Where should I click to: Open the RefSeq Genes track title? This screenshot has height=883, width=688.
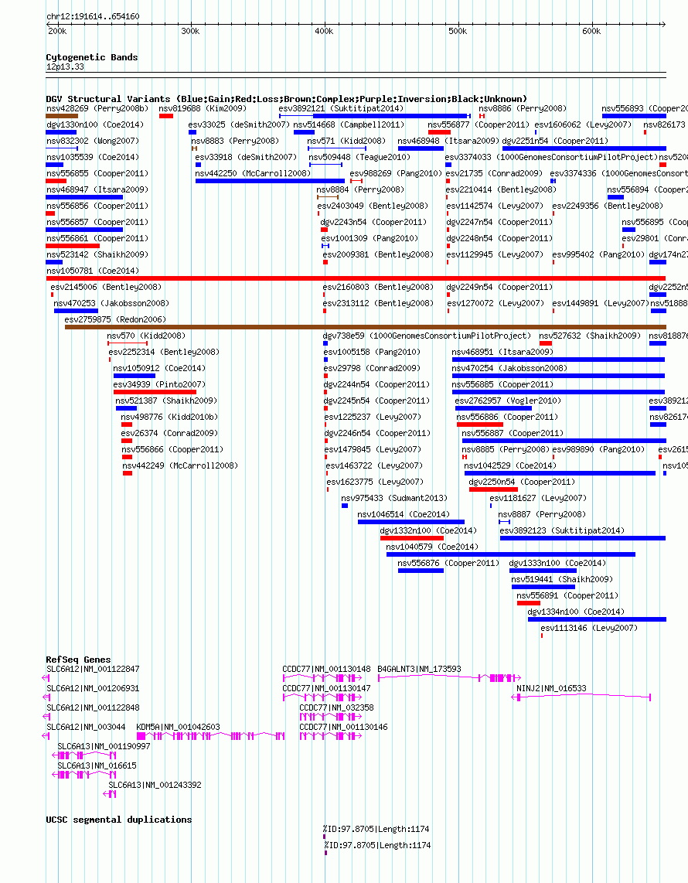pos(78,660)
